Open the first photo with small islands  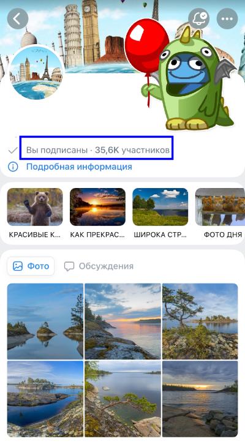[45, 322]
